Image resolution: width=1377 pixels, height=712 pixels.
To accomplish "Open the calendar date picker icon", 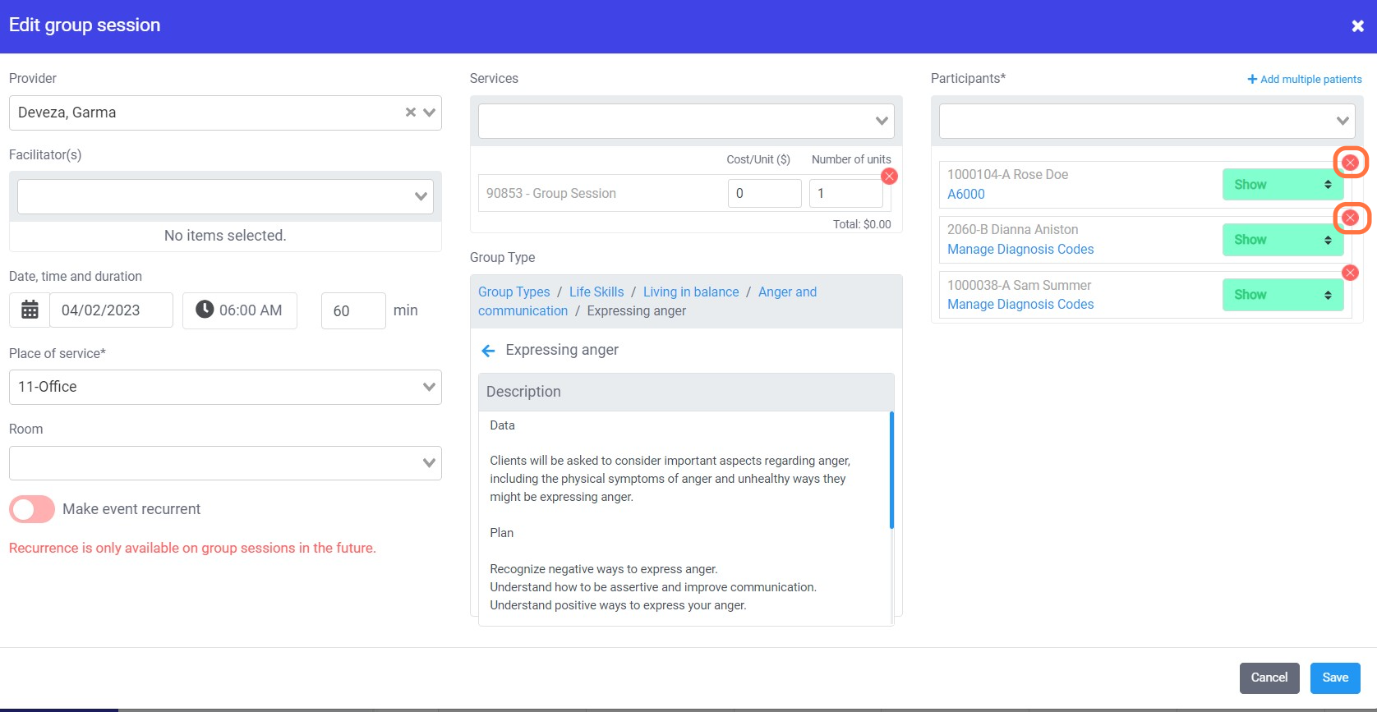I will [x=30, y=310].
